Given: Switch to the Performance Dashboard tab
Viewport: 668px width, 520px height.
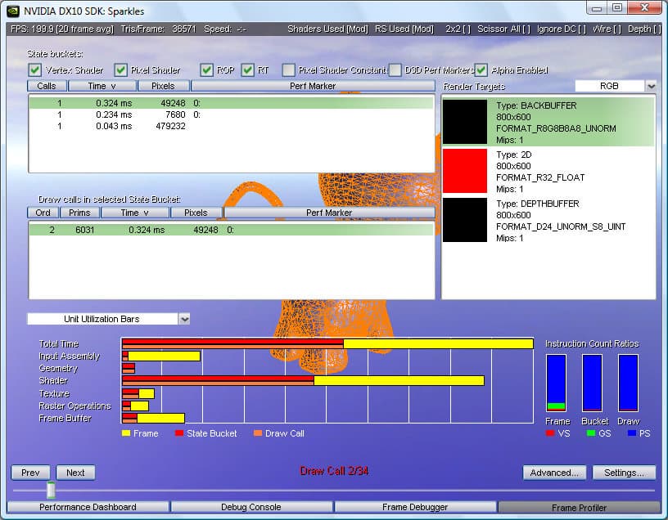Looking at the screenshot, I should 88,507.
